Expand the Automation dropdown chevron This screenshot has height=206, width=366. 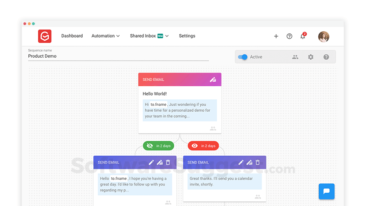click(x=118, y=36)
